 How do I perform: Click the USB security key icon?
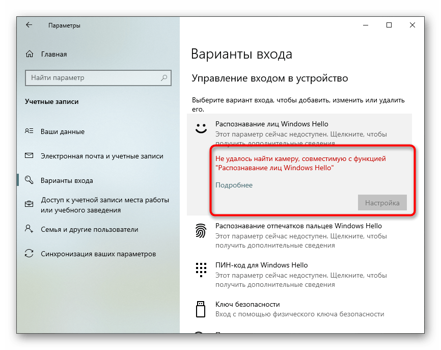201,309
